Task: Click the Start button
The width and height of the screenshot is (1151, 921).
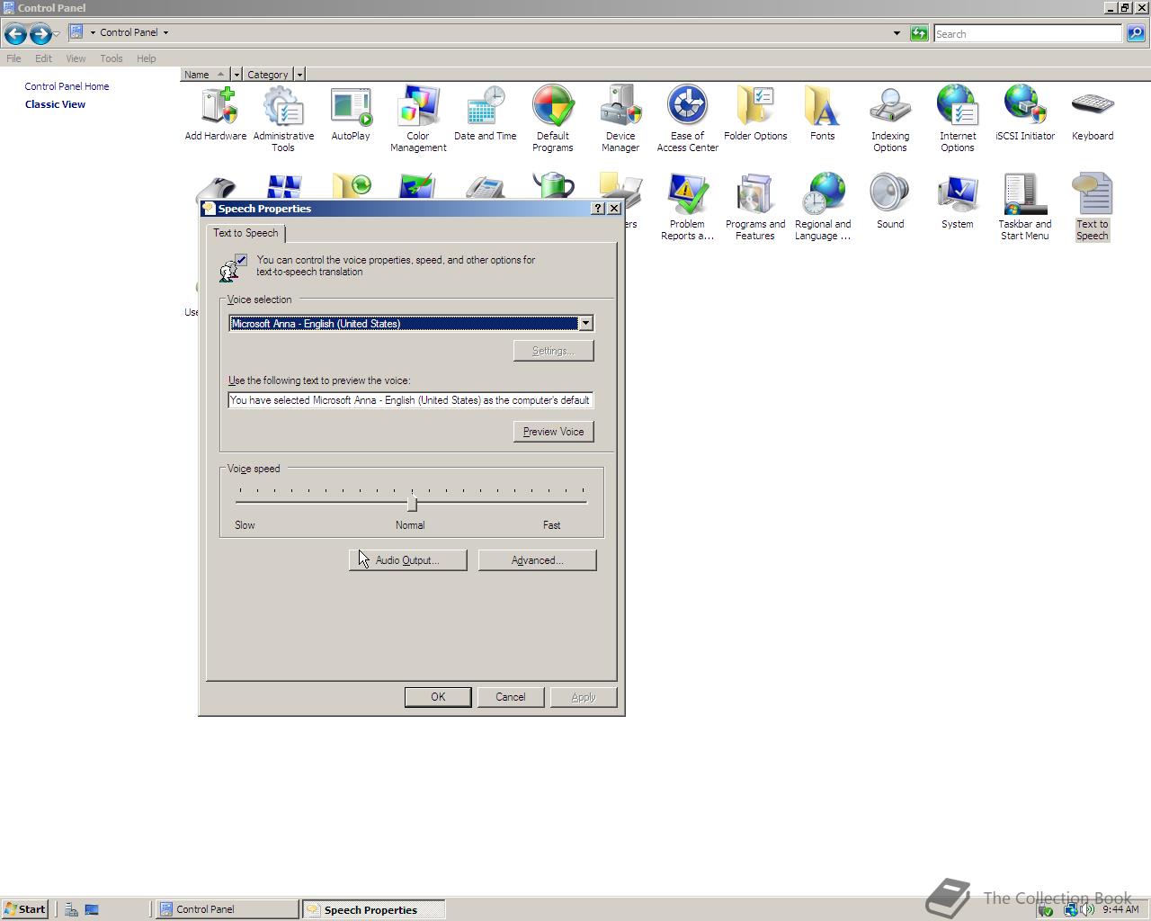Action: [24, 909]
